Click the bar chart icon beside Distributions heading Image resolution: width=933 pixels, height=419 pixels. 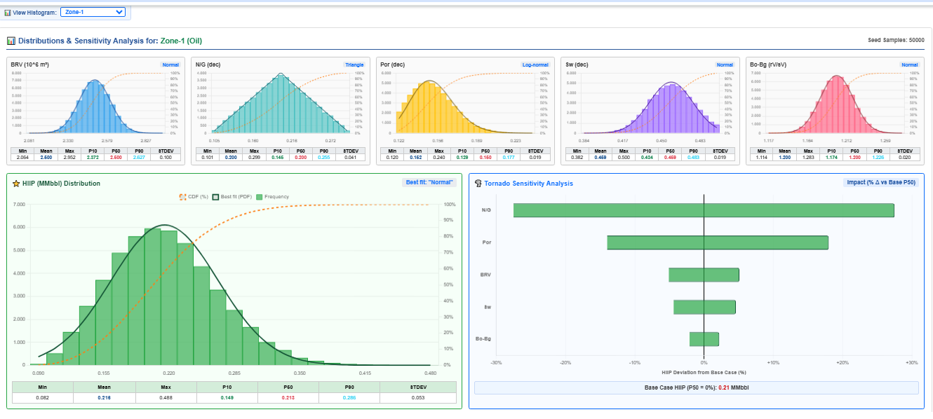(x=11, y=41)
